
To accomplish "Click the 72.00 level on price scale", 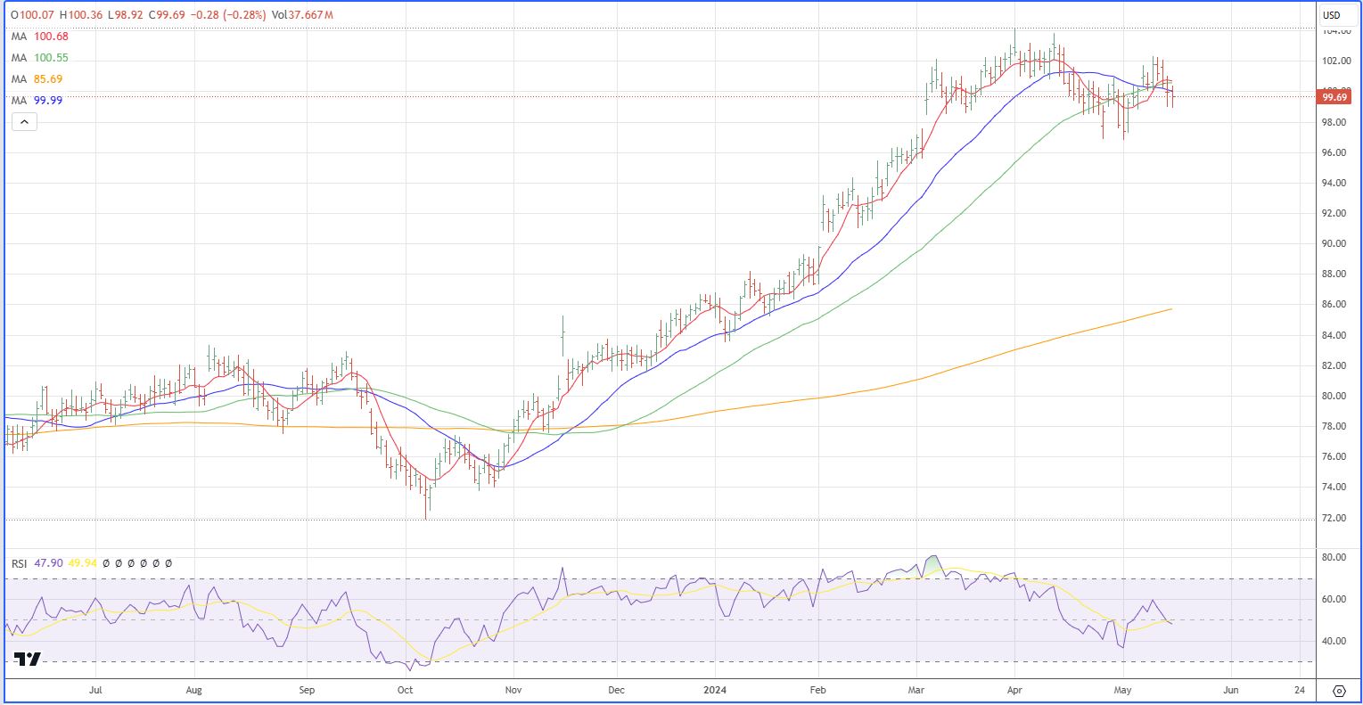I will tap(1334, 518).
